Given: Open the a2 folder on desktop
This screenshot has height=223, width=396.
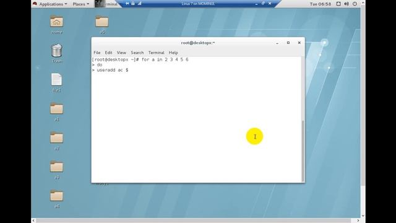Looking at the screenshot, I should coord(56,138).
